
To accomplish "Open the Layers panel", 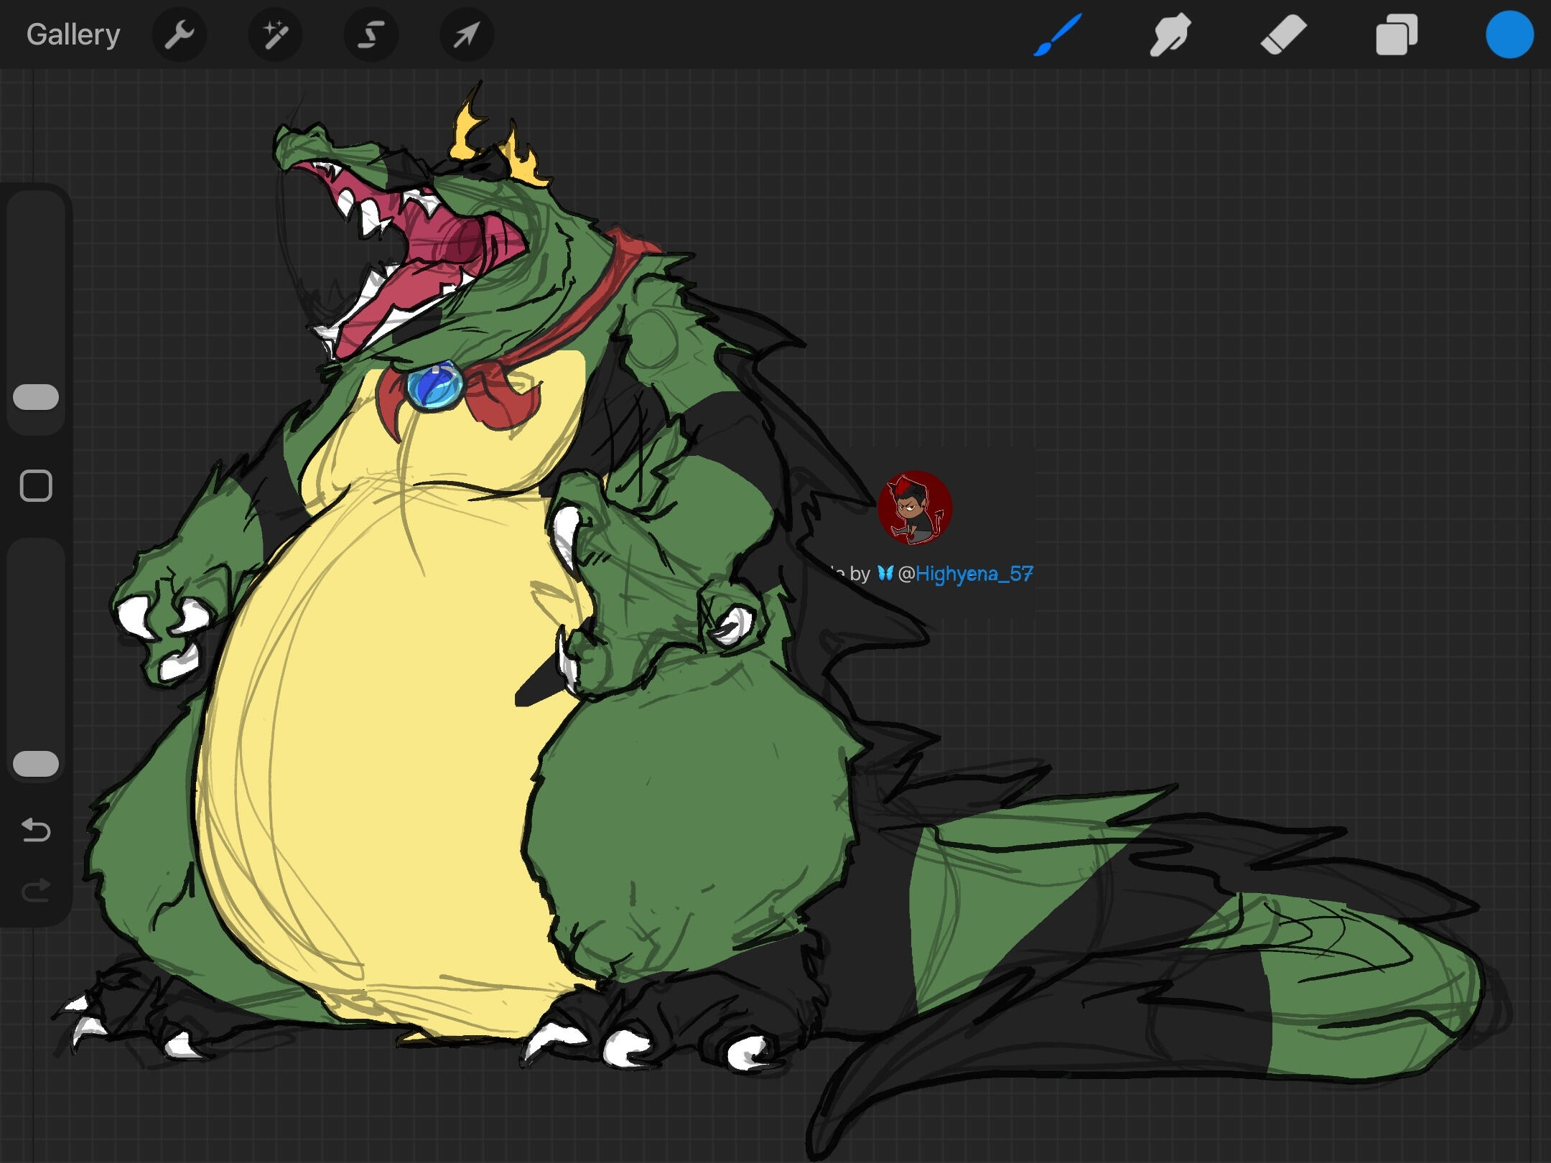I will tap(1396, 34).
